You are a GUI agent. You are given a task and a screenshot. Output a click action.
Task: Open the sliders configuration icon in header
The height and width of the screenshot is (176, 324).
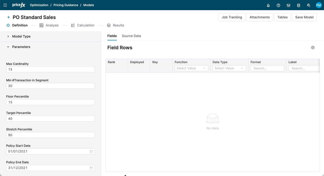coord(288,5)
